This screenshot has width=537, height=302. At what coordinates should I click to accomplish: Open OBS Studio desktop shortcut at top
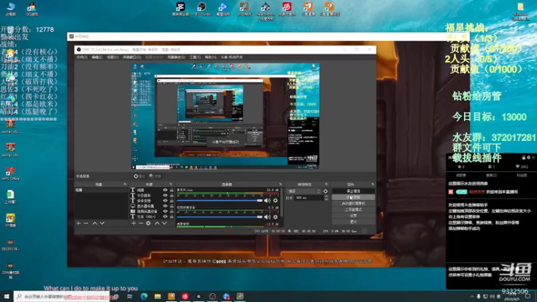coord(202,9)
